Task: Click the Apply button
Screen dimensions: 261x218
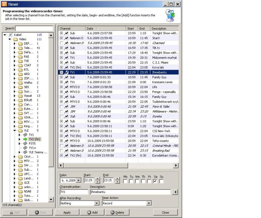Action: tap(67, 212)
